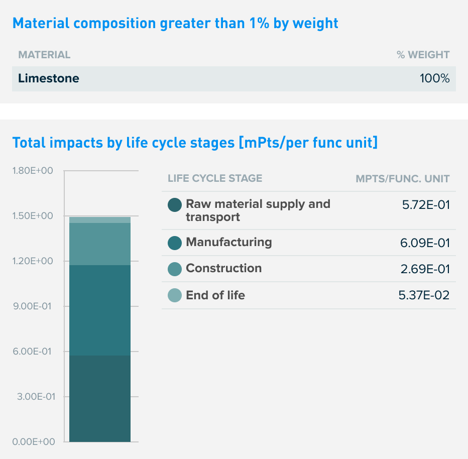Click the Construction stage label
The width and height of the screenshot is (468, 459).
pyautogui.click(x=223, y=268)
